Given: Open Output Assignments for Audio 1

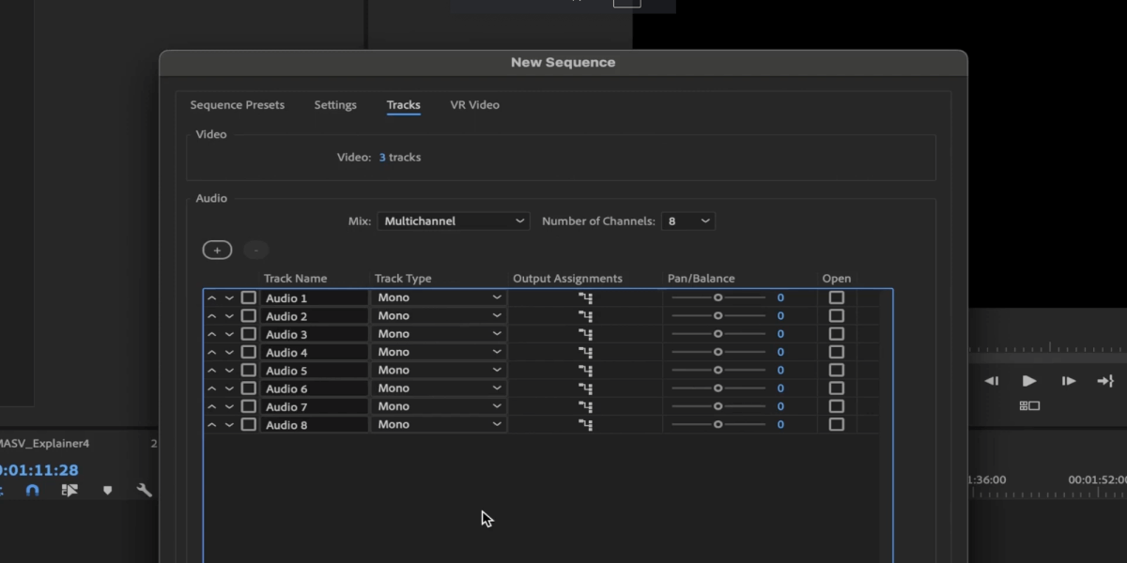Looking at the screenshot, I should click(586, 298).
